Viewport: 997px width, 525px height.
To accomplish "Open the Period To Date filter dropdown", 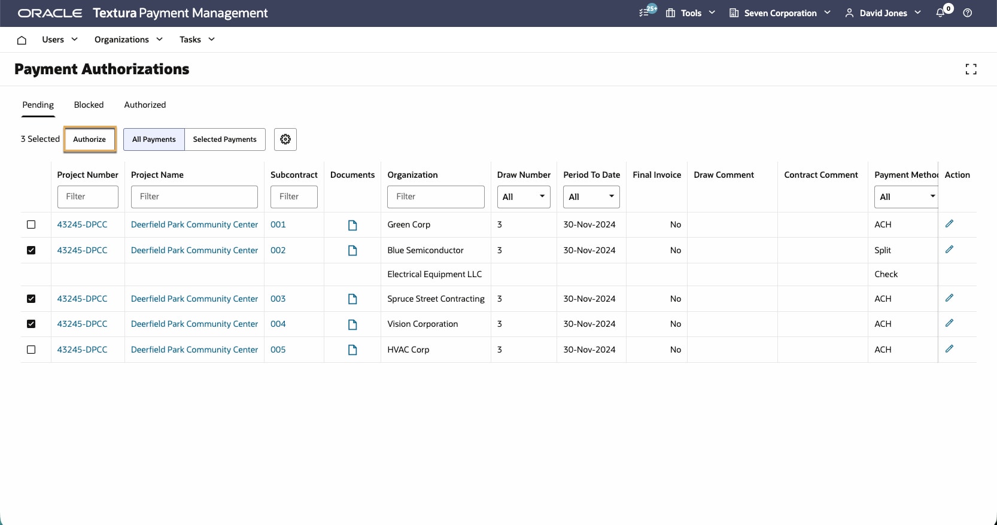I will (591, 197).
